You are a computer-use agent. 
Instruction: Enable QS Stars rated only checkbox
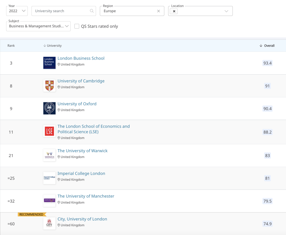77,26
